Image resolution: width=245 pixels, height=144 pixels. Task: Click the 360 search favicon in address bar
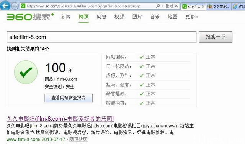point(23,6)
